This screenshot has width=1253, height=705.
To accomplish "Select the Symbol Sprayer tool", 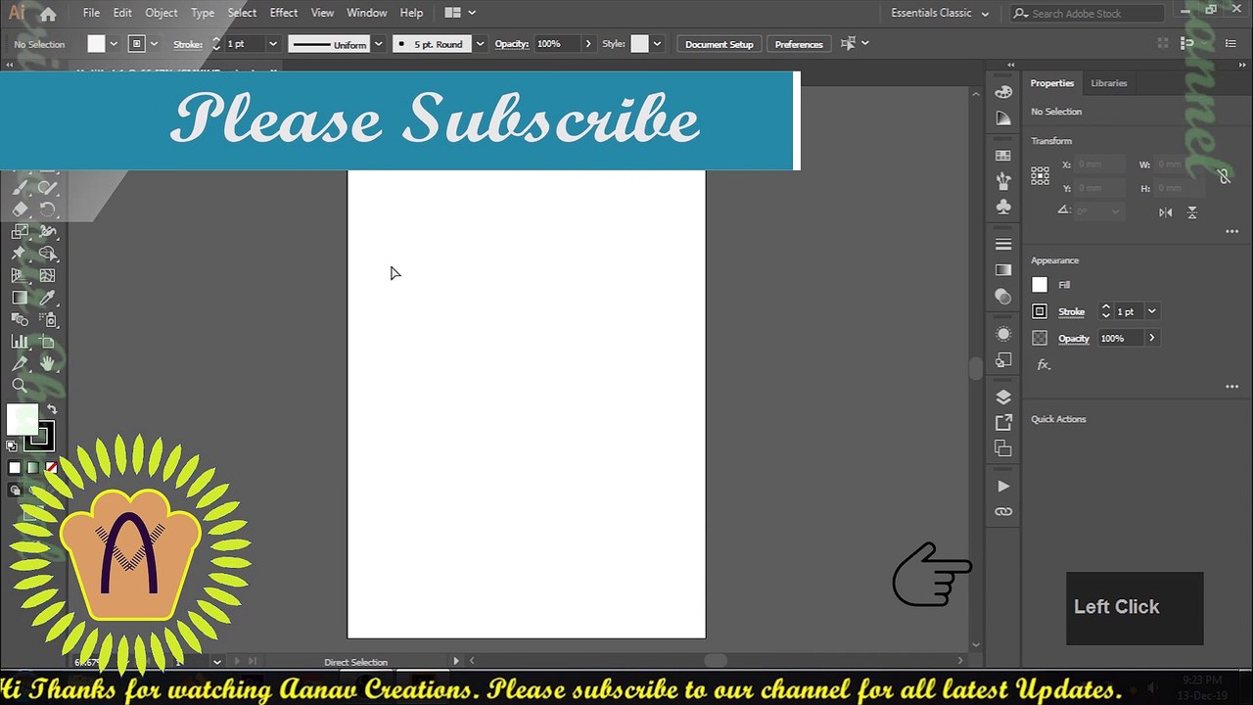I will coord(47,320).
